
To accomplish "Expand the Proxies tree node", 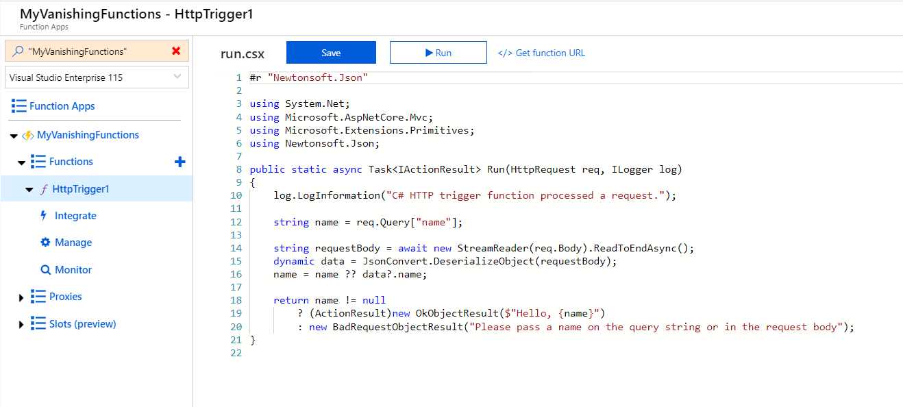I will pyautogui.click(x=22, y=297).
